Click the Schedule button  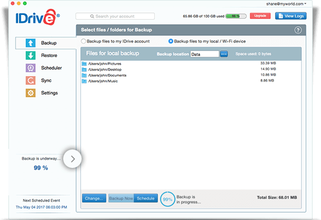146,198
